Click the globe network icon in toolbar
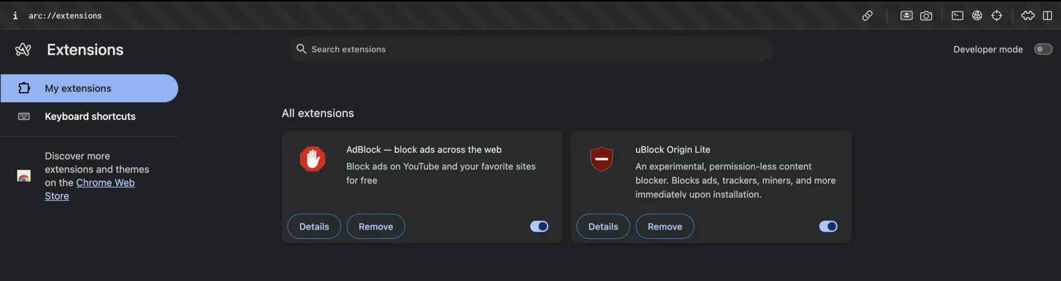This screenshot has height=281, width=1061. [x=977, y=15]
